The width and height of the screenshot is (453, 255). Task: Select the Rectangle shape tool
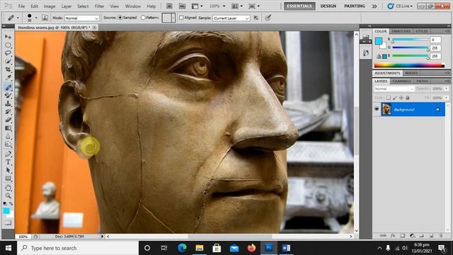point(8,178)
